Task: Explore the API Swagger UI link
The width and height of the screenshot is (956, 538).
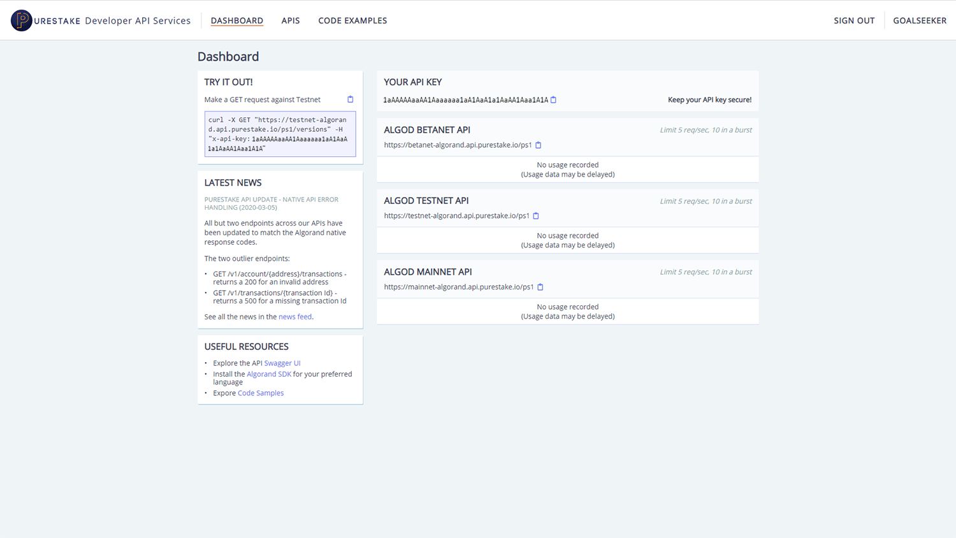Action: click(x=282, y=363)
